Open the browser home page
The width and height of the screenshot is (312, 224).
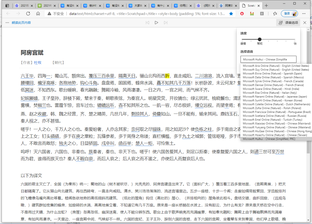[x=38, y=14]
